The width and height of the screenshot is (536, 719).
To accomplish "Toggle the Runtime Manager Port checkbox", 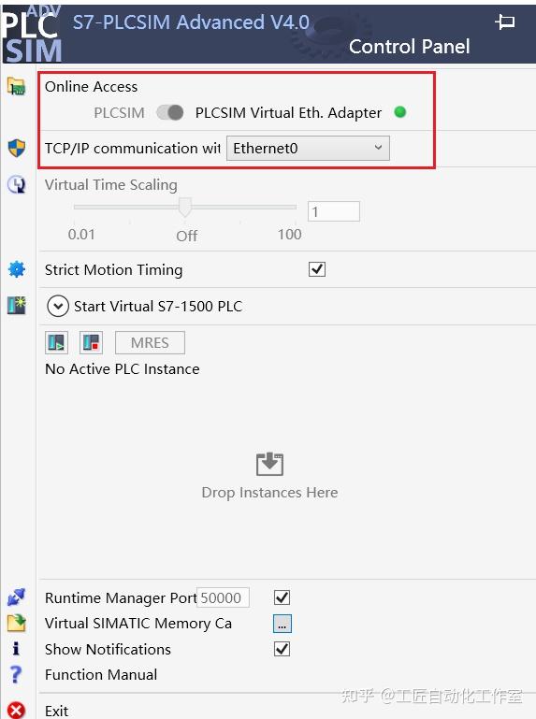I will point(282,597).
